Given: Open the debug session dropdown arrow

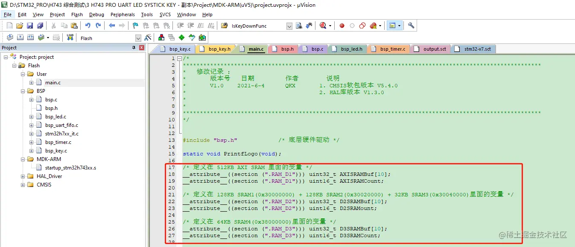Looking at the screenshot, I should pos(330,26).
